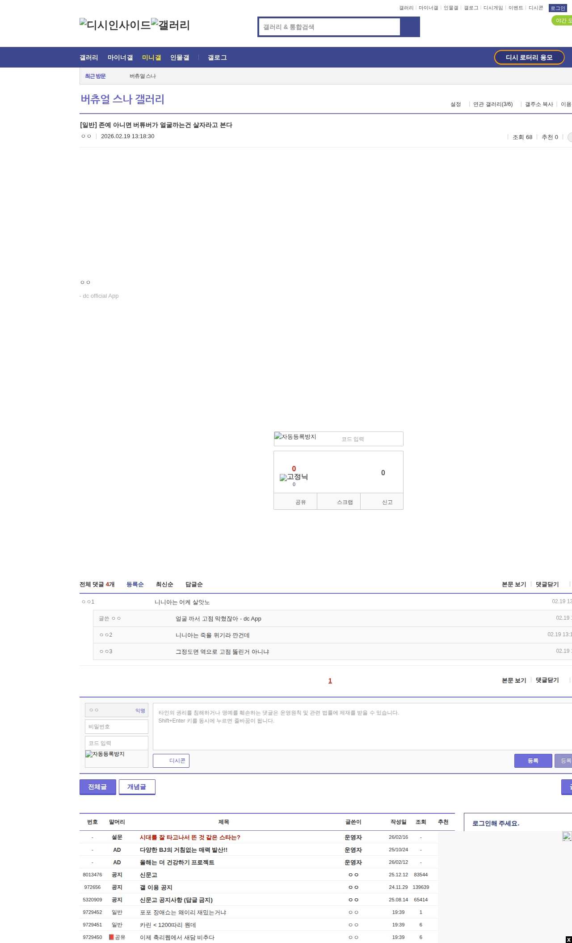
Task: Click the 자동등록방지 captcha image above vote box
Action: pyautogui.click(x=295, y=436)
